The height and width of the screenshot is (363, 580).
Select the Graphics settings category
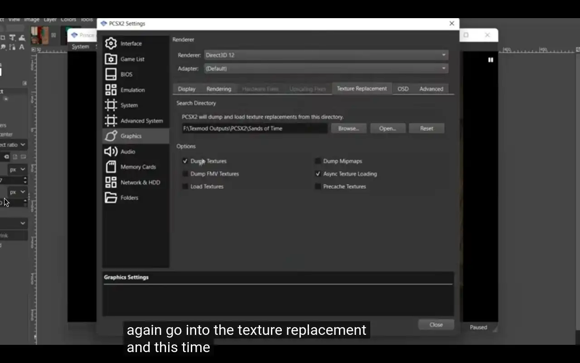point(135,136)
